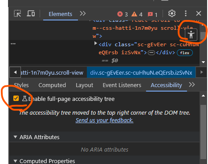This screenshot has height=164, width=208.
Task: Click the Send us your feedback link
Action: (105, 120)
